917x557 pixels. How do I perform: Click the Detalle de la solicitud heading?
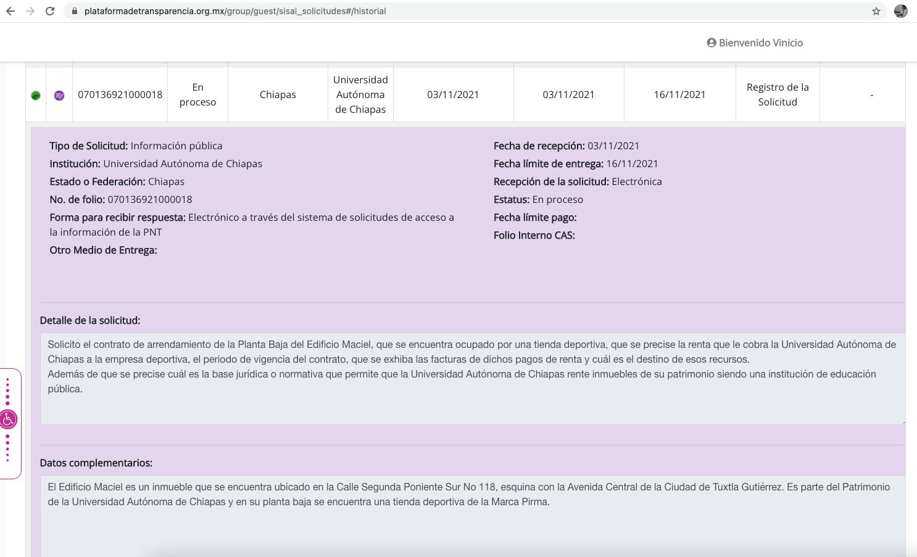tap(90, 320)
